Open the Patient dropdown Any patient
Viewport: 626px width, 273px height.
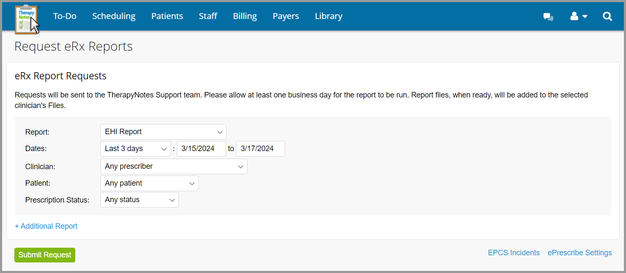point(149,183)
